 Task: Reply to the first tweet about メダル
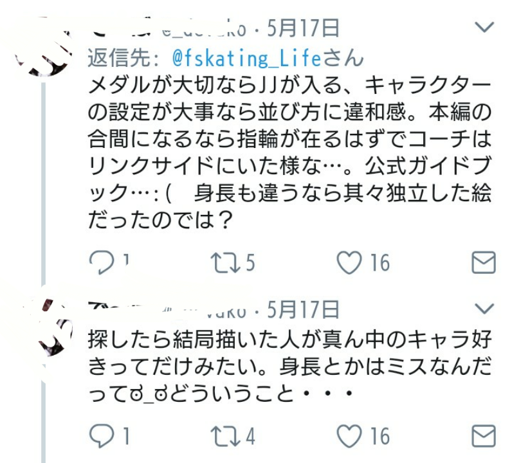(100, 262)
